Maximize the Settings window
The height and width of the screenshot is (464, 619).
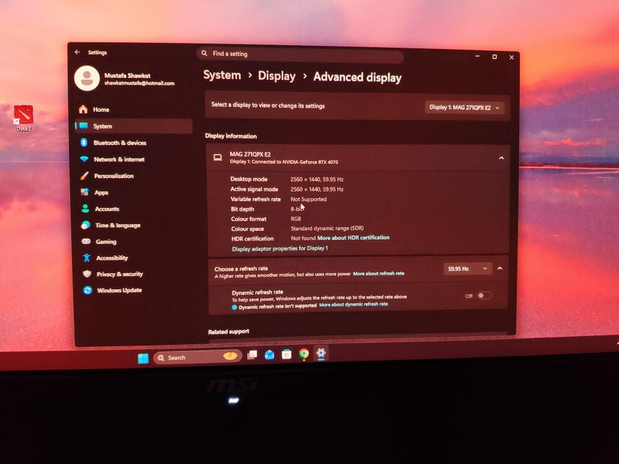tap(495, 57)
